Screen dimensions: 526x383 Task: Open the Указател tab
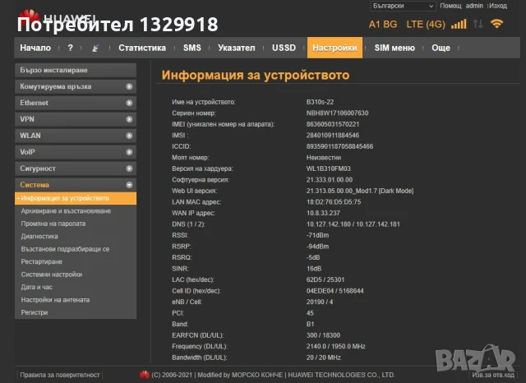[x=237, y=48]
